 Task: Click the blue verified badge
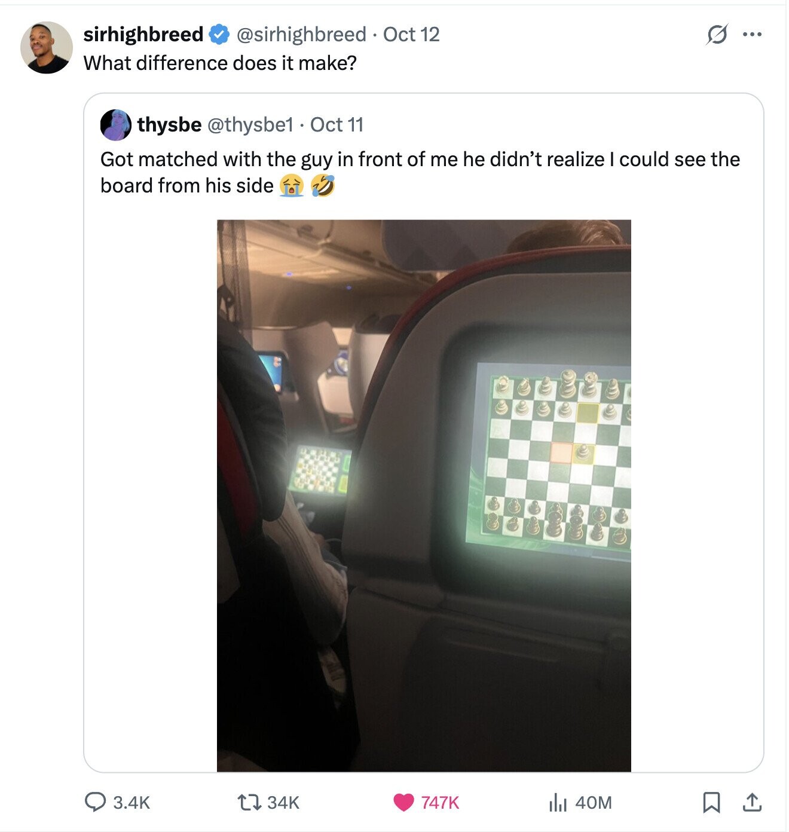click(219, 35)
